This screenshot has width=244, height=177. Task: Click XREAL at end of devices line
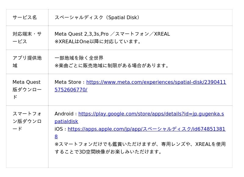pyautogui.click(x=162, y=34)
